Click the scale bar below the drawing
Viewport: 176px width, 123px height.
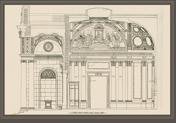point(88,113)
